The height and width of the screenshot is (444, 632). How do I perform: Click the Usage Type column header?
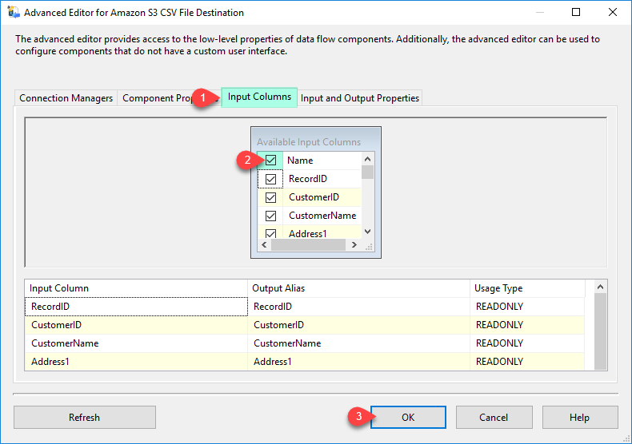pyautogui.click(x=527, y=288)
